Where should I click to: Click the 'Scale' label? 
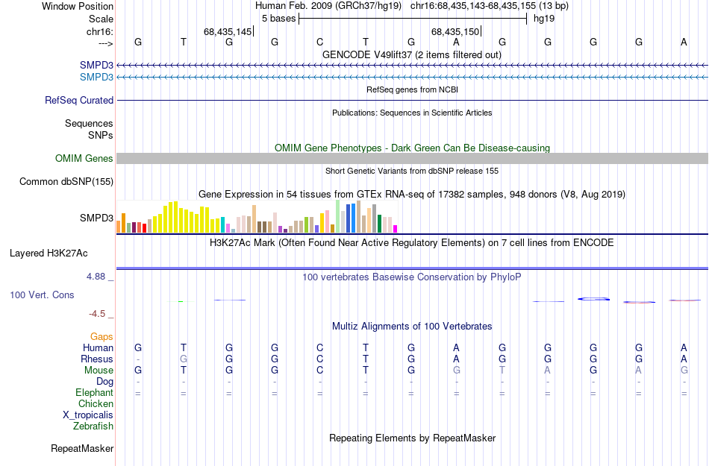coord(101,19)
